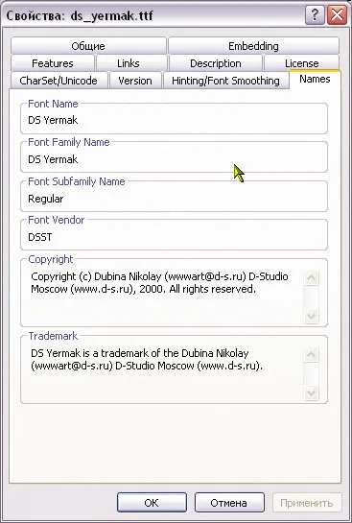Viewport: 352px width, 523px height.
Task: Click the scroll-up arrow in Trademark box
Action: (312, 354)
